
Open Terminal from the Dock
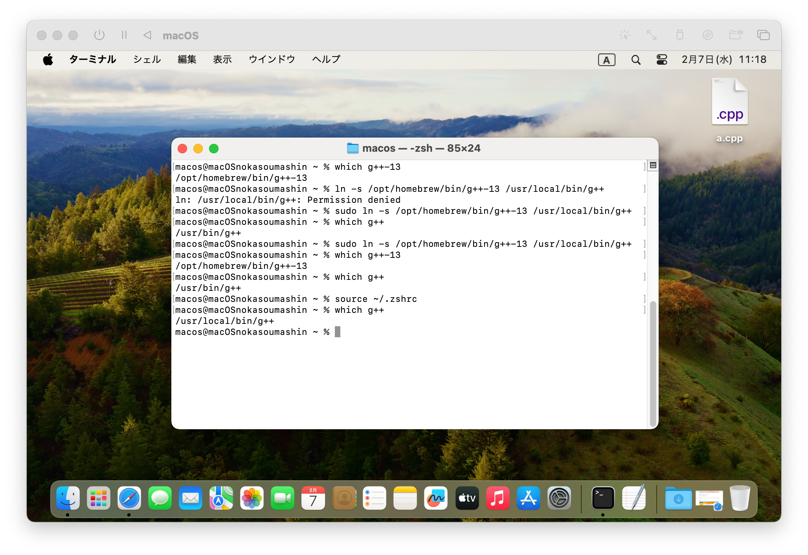[603, 498]
